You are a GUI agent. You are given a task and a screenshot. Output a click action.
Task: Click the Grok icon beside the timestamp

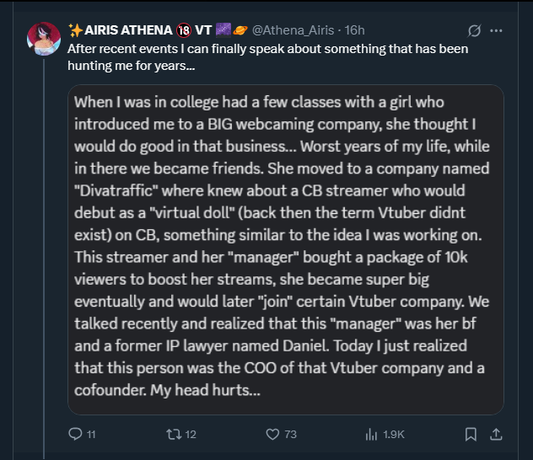point(474,31)
